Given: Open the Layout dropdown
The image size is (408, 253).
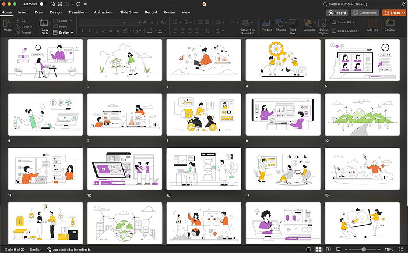Looking at the screenshot, I should click(x=62, y=20).
